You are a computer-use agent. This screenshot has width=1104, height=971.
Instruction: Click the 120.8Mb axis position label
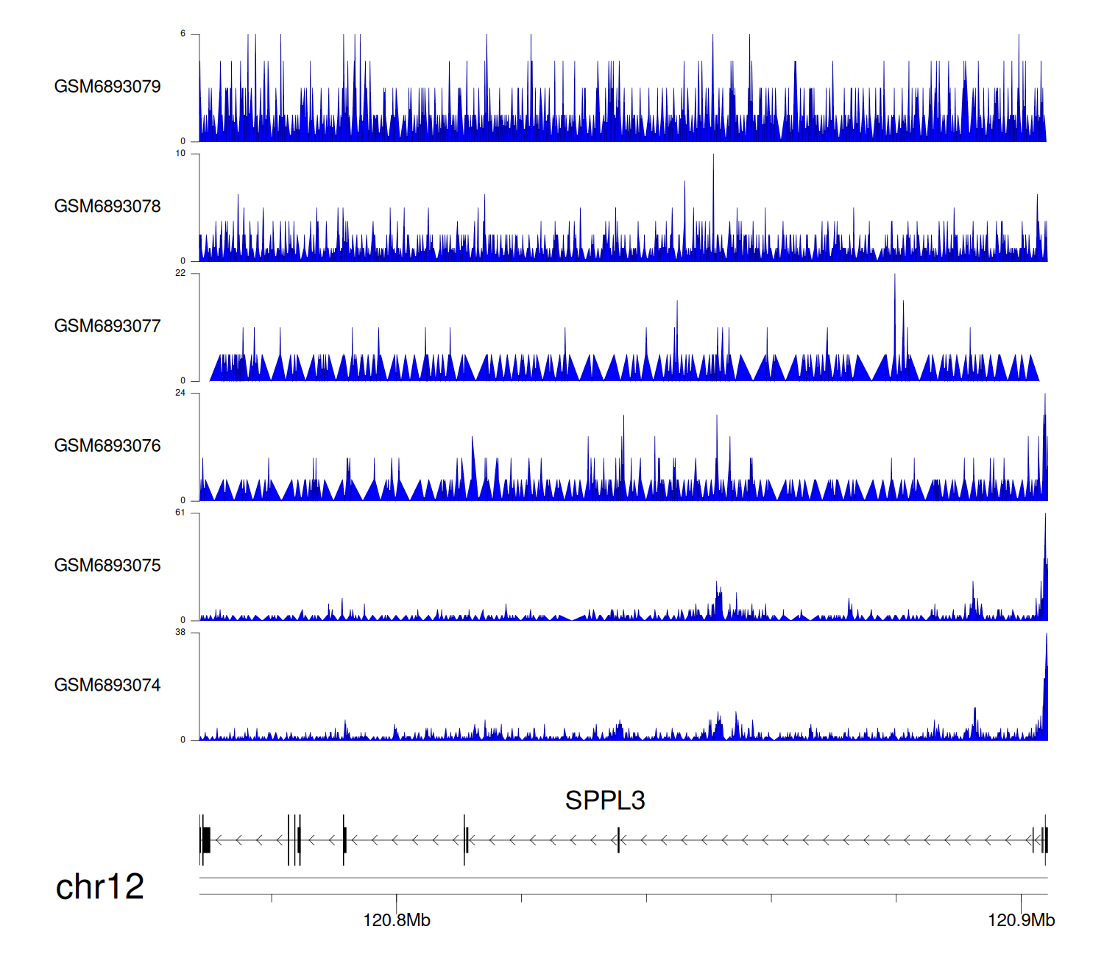point(396,920)
